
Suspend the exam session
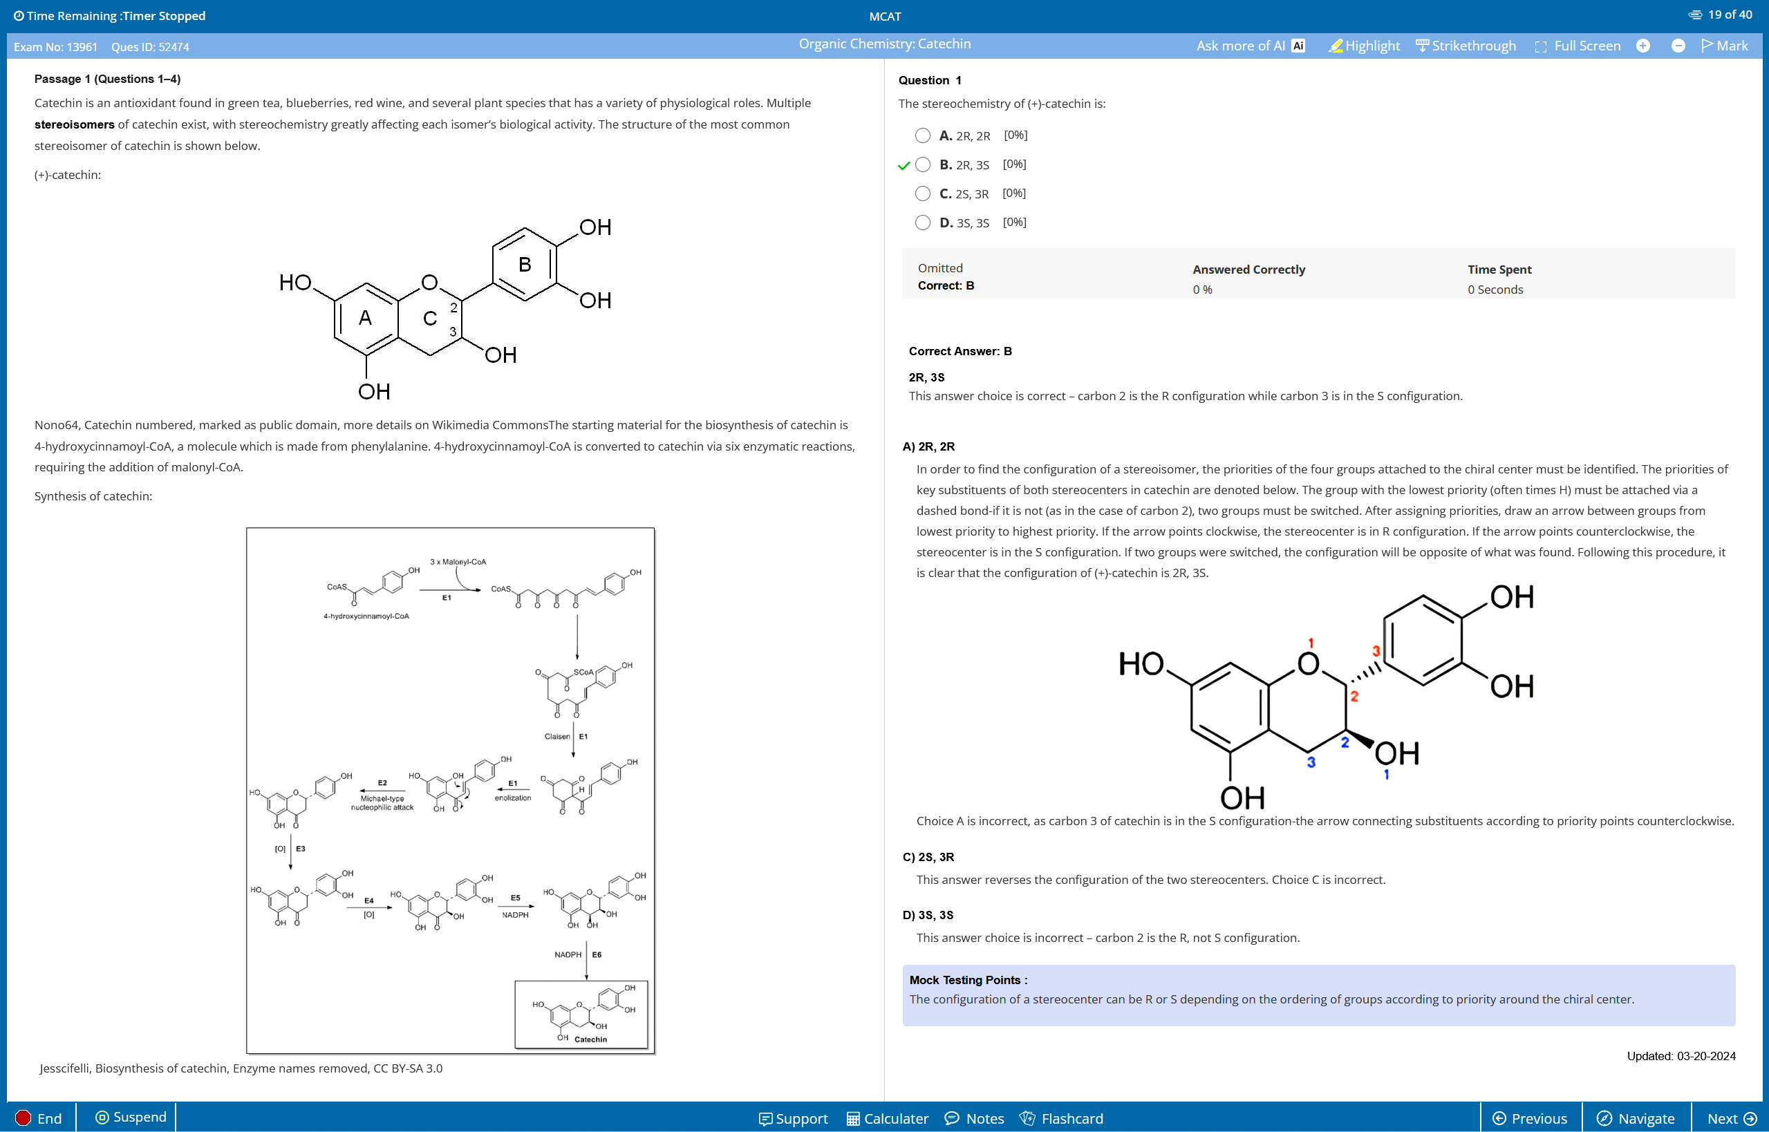pos(131,1117)
